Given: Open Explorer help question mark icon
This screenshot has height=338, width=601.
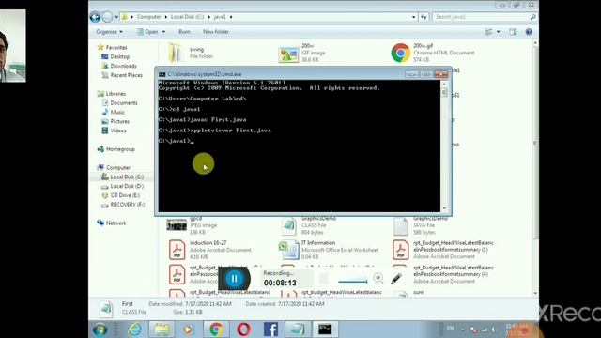Looking at the screenshot, I should (529, 32).
